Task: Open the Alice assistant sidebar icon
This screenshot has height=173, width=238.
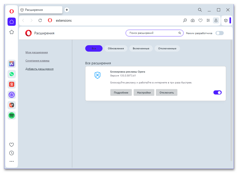Action: [x=12, y=95]
